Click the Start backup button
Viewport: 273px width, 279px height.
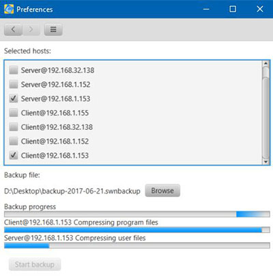tap(35, 265)
